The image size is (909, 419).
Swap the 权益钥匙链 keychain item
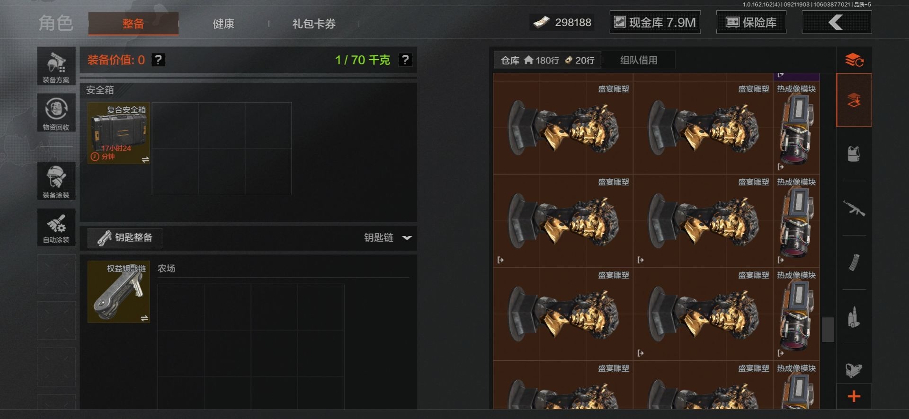click(x=144, y=318)
